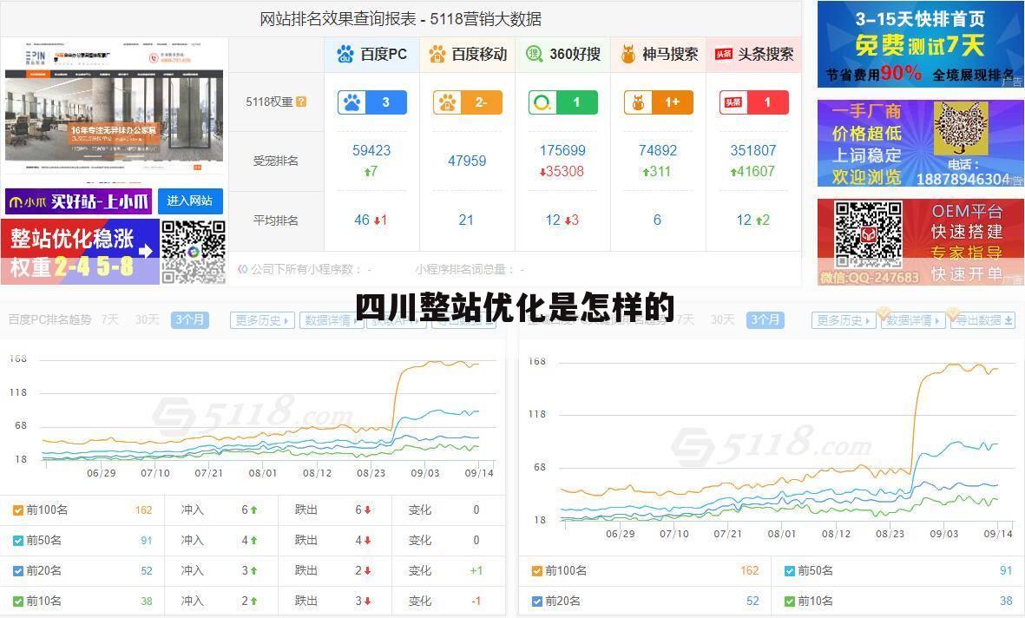Click the green 360好搜 search icon
1025x618 pixels.
pos(534,55)
